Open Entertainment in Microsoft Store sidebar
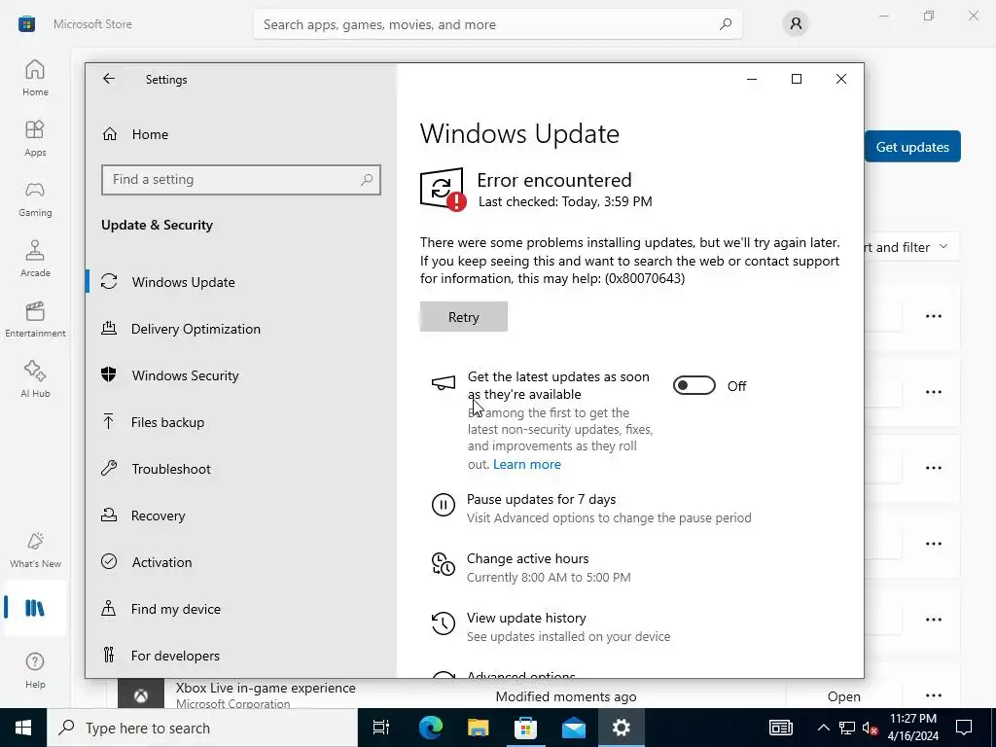This screenshot has height=747, width=996. tap(35, 319)
